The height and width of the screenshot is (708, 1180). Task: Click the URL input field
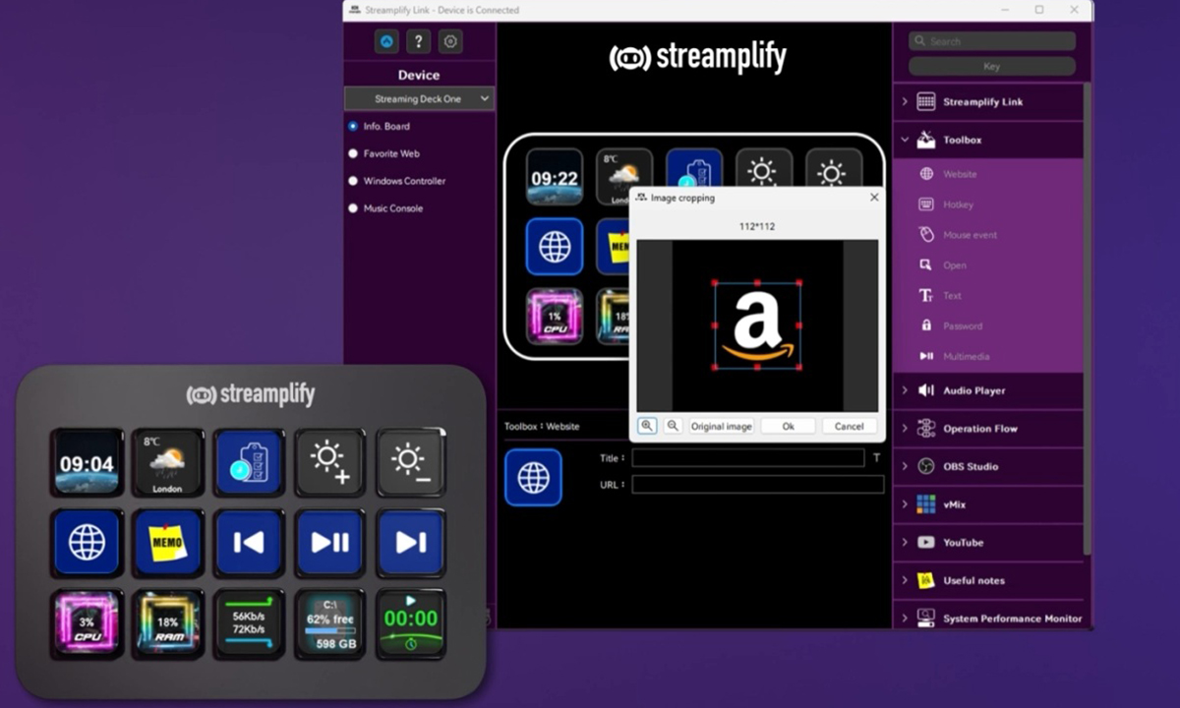click(757, 485)
